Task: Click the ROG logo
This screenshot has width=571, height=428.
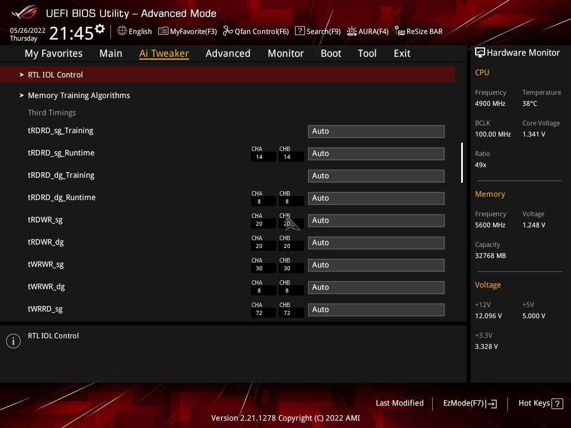Action: 24,13
